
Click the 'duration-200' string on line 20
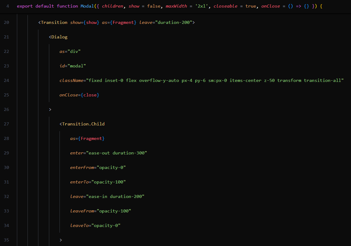pyautogui.click(x=174, y=22)
